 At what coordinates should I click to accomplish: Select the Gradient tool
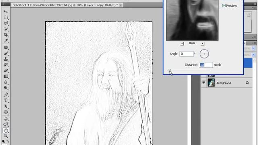click(6, 76)
